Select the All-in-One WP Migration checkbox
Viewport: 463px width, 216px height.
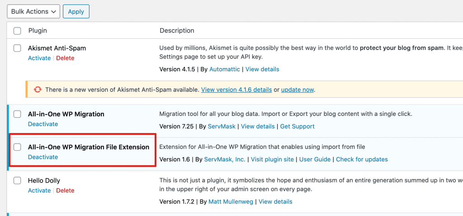pos(17,114)
